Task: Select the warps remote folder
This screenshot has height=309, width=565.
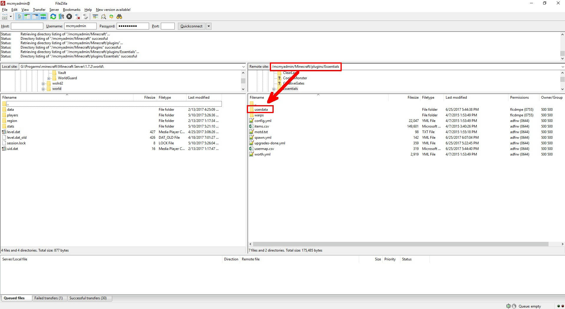Action: tap(259, 115)
